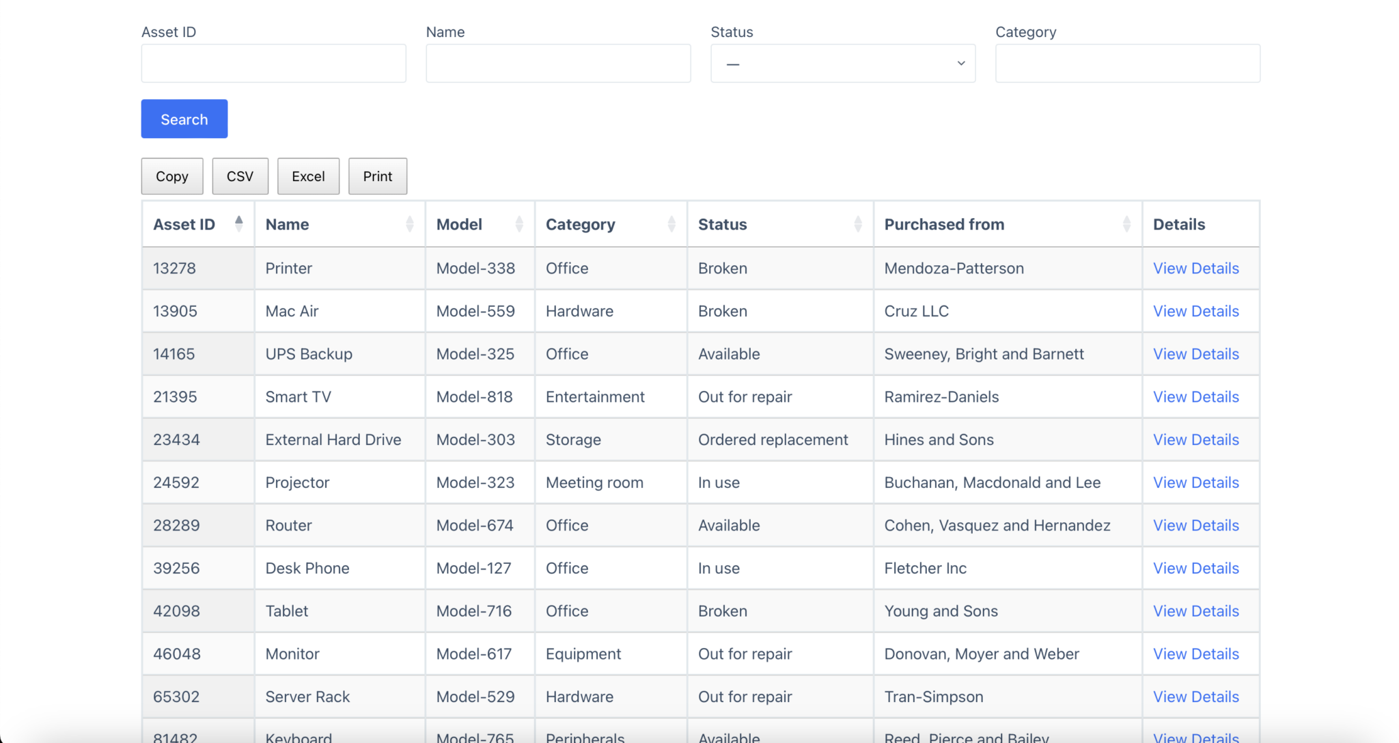The image size is (1399, 743).
Task: Sort the Category column using its arrows
Action: coord(671,224)
